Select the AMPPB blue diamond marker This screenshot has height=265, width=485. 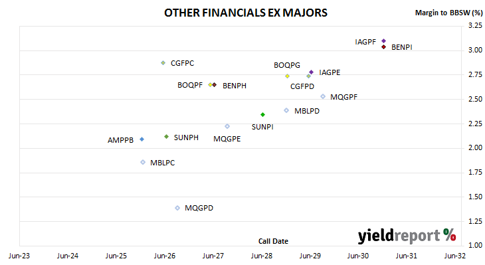[142, 139]
